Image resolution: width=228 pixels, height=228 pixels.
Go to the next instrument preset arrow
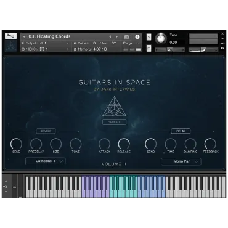(x=116, y=37)
